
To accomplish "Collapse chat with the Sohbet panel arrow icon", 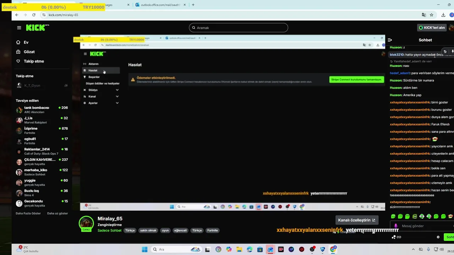I will (390, 40).
